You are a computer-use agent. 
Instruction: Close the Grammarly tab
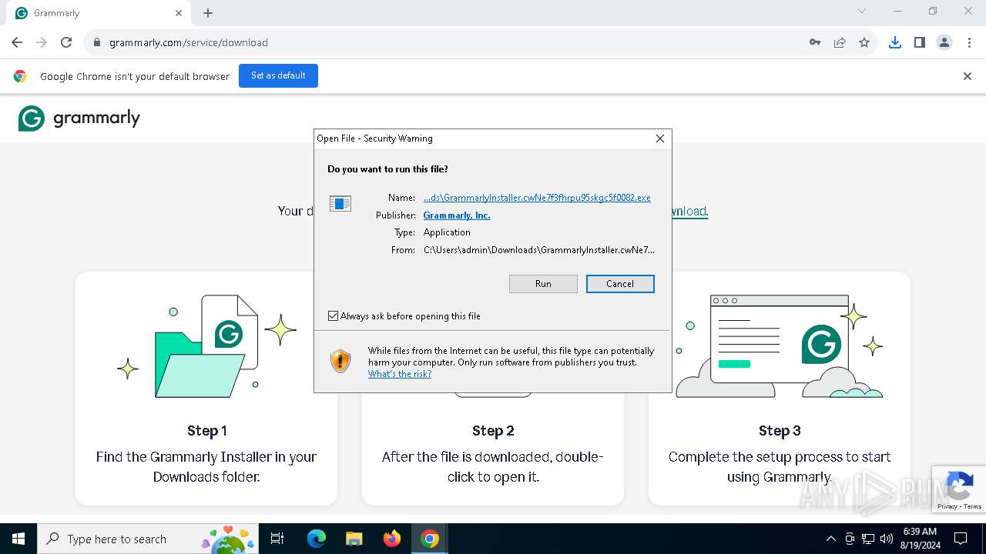coord(179,13)
